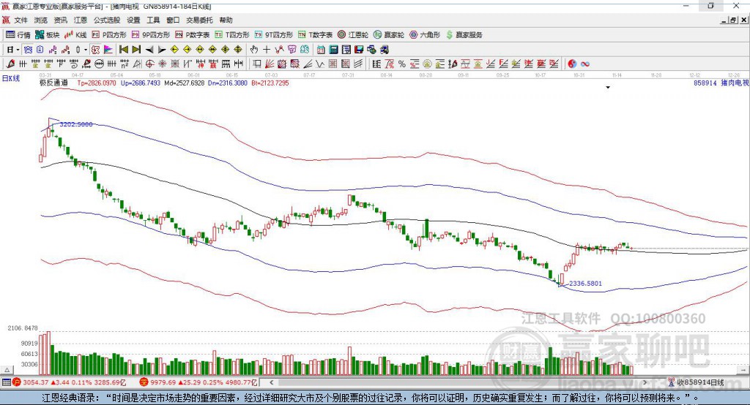Click the 沪 index 3054.37 reading
The image size is (750, 405).
pos(70,382)
